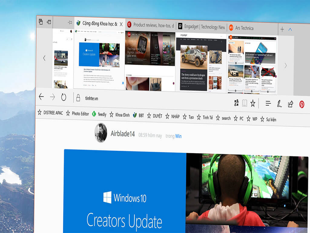Screen dimensions: 310x233
Task: Share this page with the share icon
Action: coord(290,104)
